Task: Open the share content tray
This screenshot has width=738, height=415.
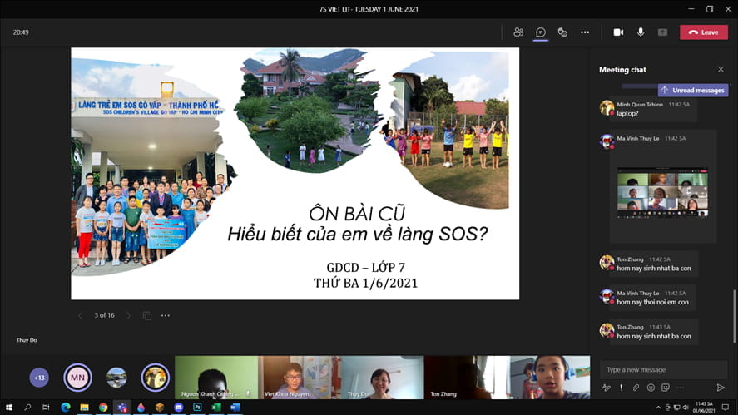Action: click(x=662, y=32)
